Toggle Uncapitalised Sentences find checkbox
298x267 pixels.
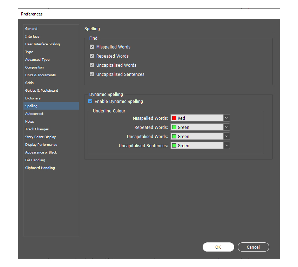pyautogui.click(x=92, y=74)
